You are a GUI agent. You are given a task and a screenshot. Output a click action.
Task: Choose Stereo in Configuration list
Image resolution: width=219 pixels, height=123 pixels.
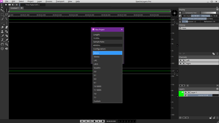107,57
